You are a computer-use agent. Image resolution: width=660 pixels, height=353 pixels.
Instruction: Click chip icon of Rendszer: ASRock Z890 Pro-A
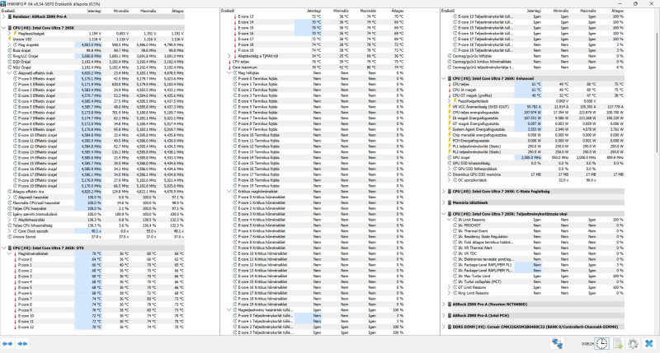tap(10, 16)
